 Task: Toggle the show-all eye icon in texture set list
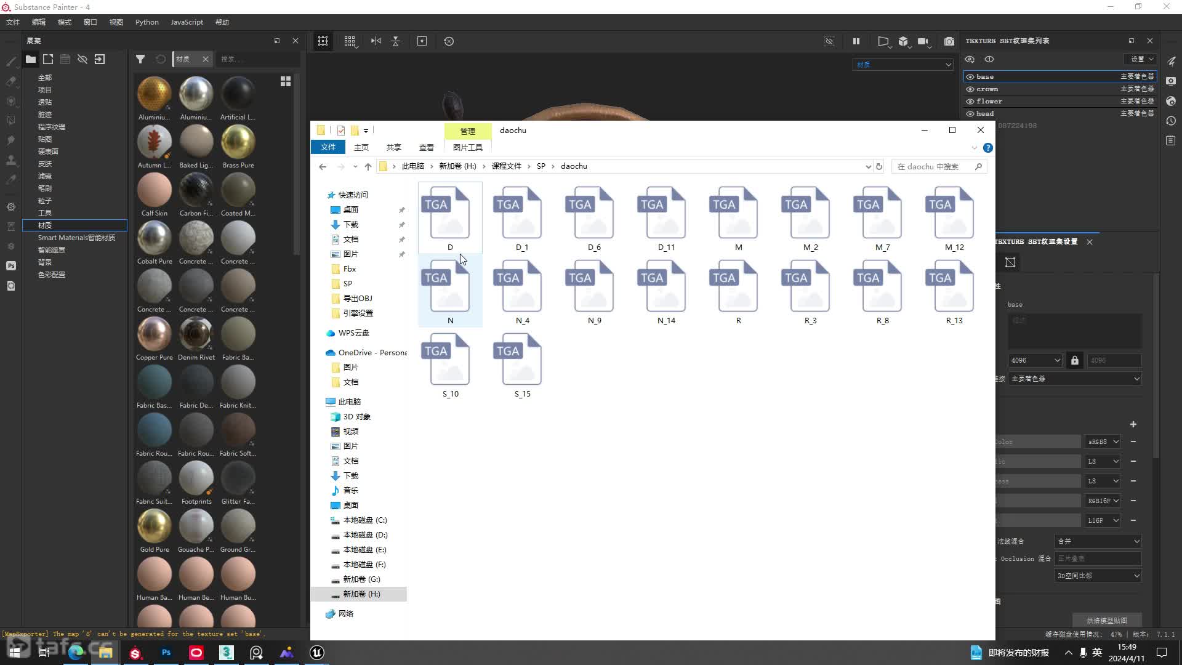point(989,60)
